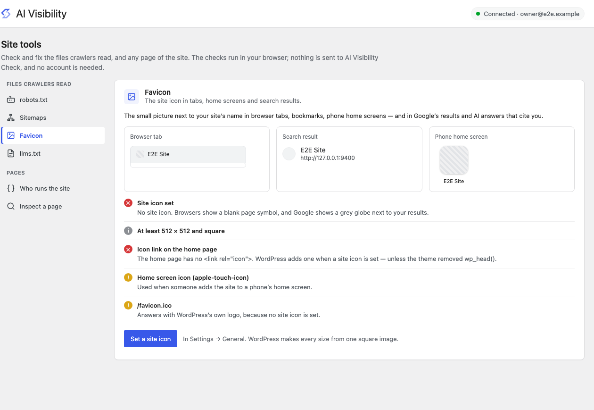Image resolution: width=594 pixels, height=410 pixels.
Task: Click the FILES CRAWLERS READ section label
Action: pyautogui.click(x=39, y=84)
